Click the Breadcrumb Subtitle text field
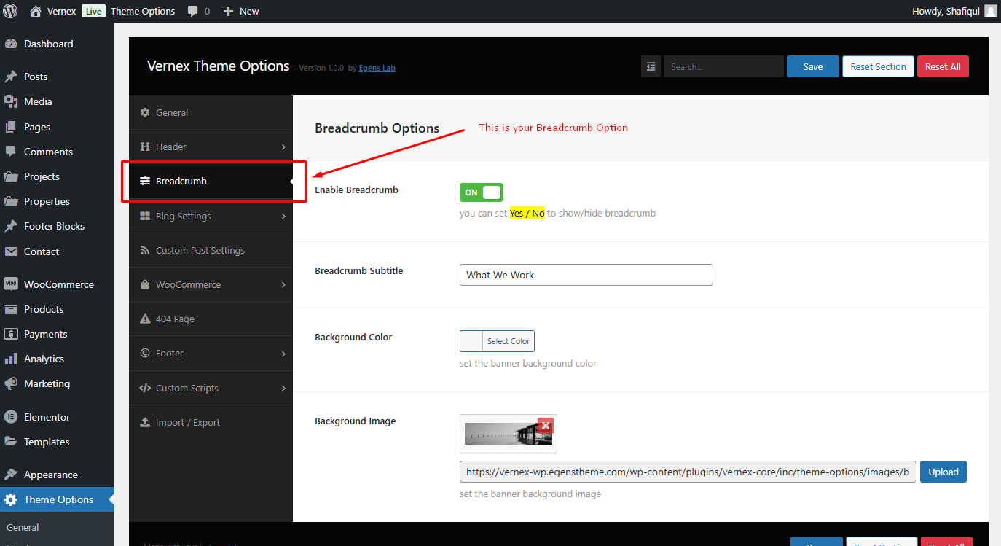The width and height of the screenshot is (1001, 546). click(586, 275)
